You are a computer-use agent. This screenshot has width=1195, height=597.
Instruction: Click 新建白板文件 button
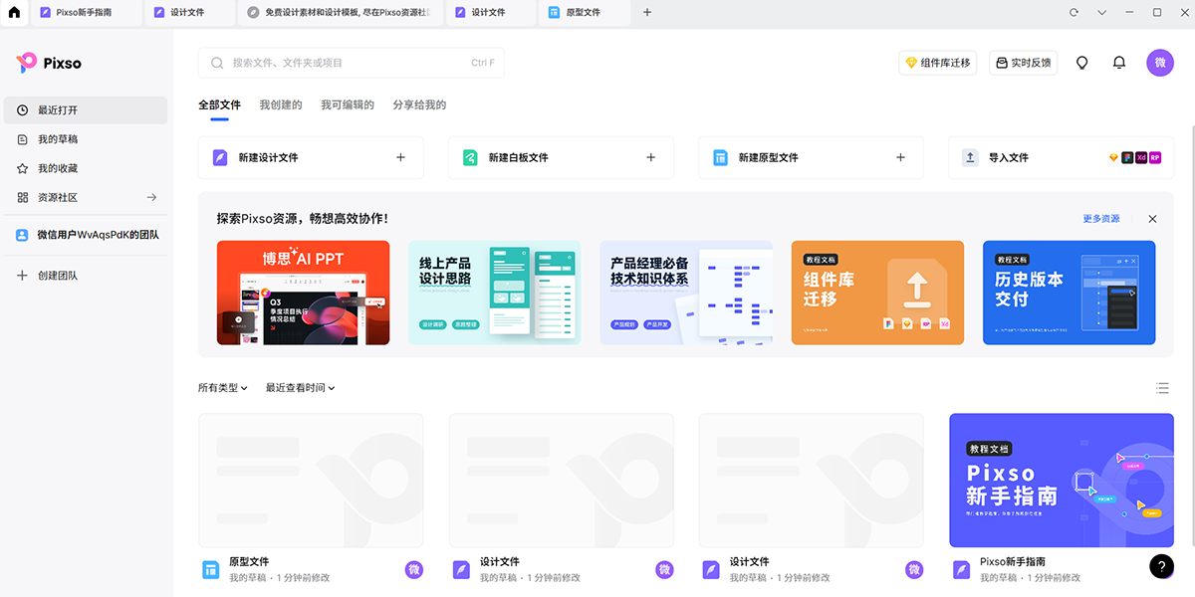(561, 157)
